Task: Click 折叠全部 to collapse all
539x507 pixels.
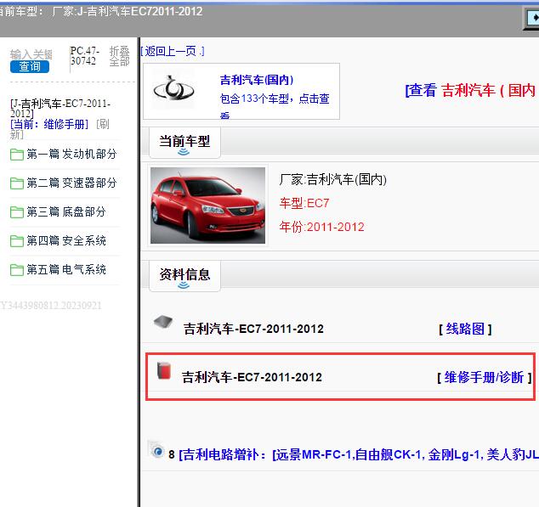Action: pos(119,56)
